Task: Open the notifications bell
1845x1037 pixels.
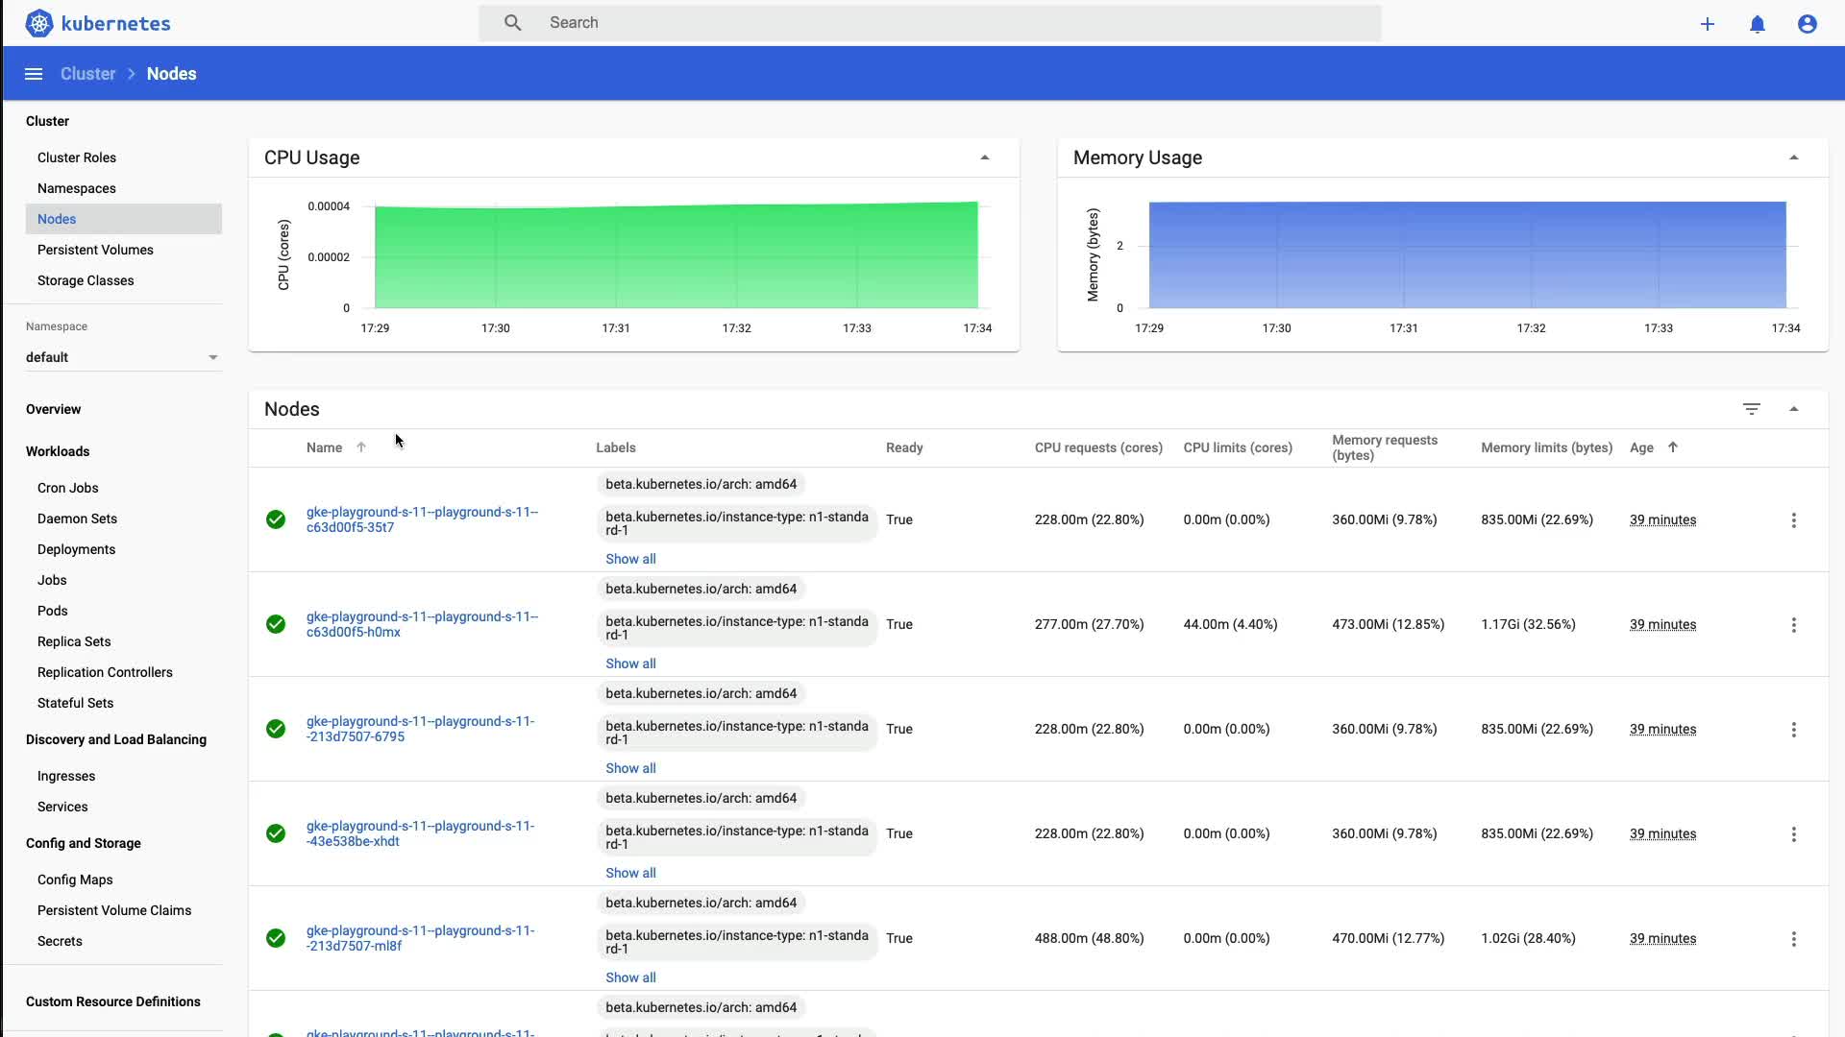Action: (1757, 24)
